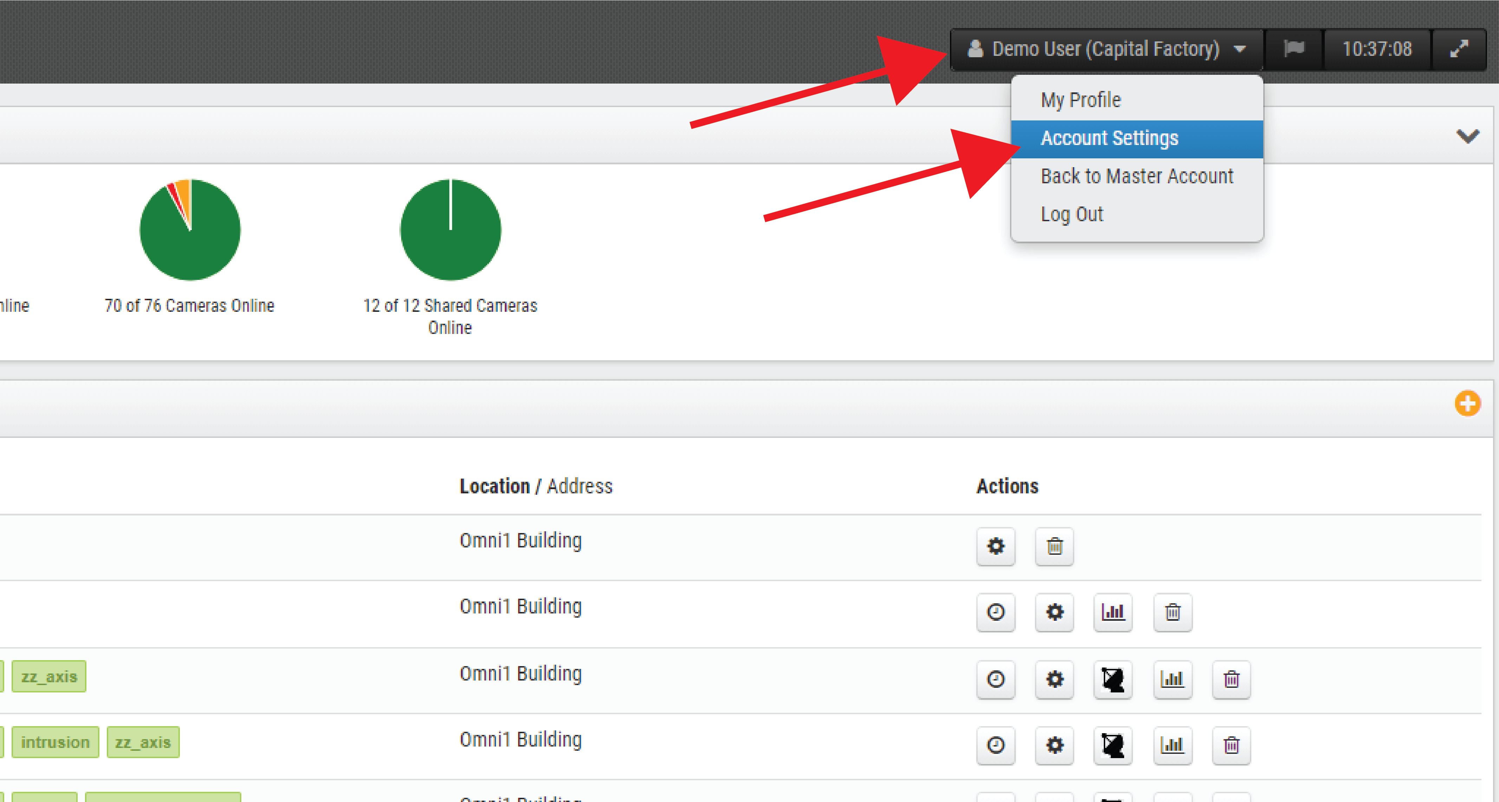
Task: Click the Shared Cameras Online pie chart
Action: [x=450, y=230]
